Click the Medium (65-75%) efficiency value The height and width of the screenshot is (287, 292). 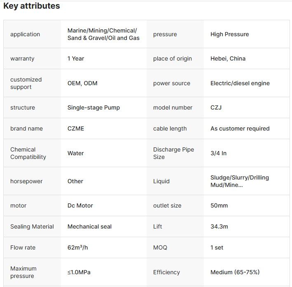pos(235,272)
